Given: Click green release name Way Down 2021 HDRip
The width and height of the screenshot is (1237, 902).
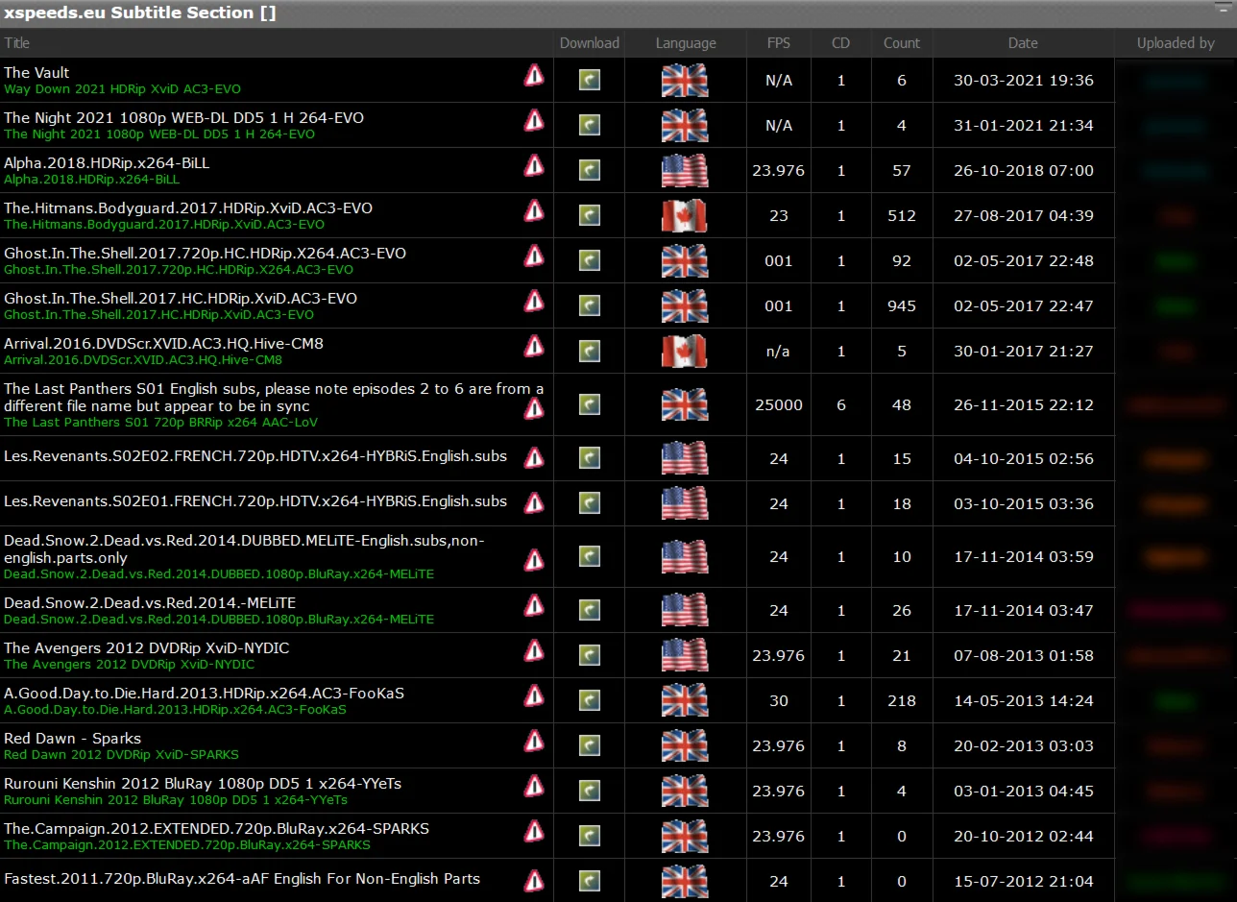Looking at the screenshot, I should [122, 88].
